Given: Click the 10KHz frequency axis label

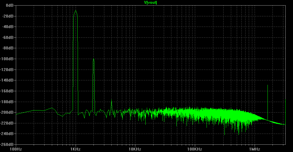Looking at the screenshot, I should pyautogui.click(x=135, y=149).
